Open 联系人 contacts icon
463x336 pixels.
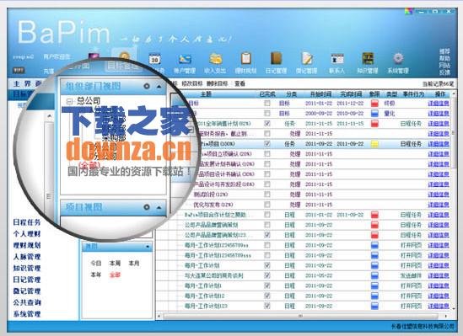tap(337, 59)
